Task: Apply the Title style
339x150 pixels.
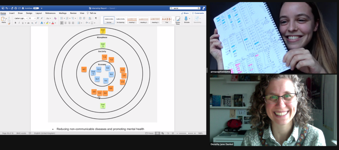Action: click(167, 20)
